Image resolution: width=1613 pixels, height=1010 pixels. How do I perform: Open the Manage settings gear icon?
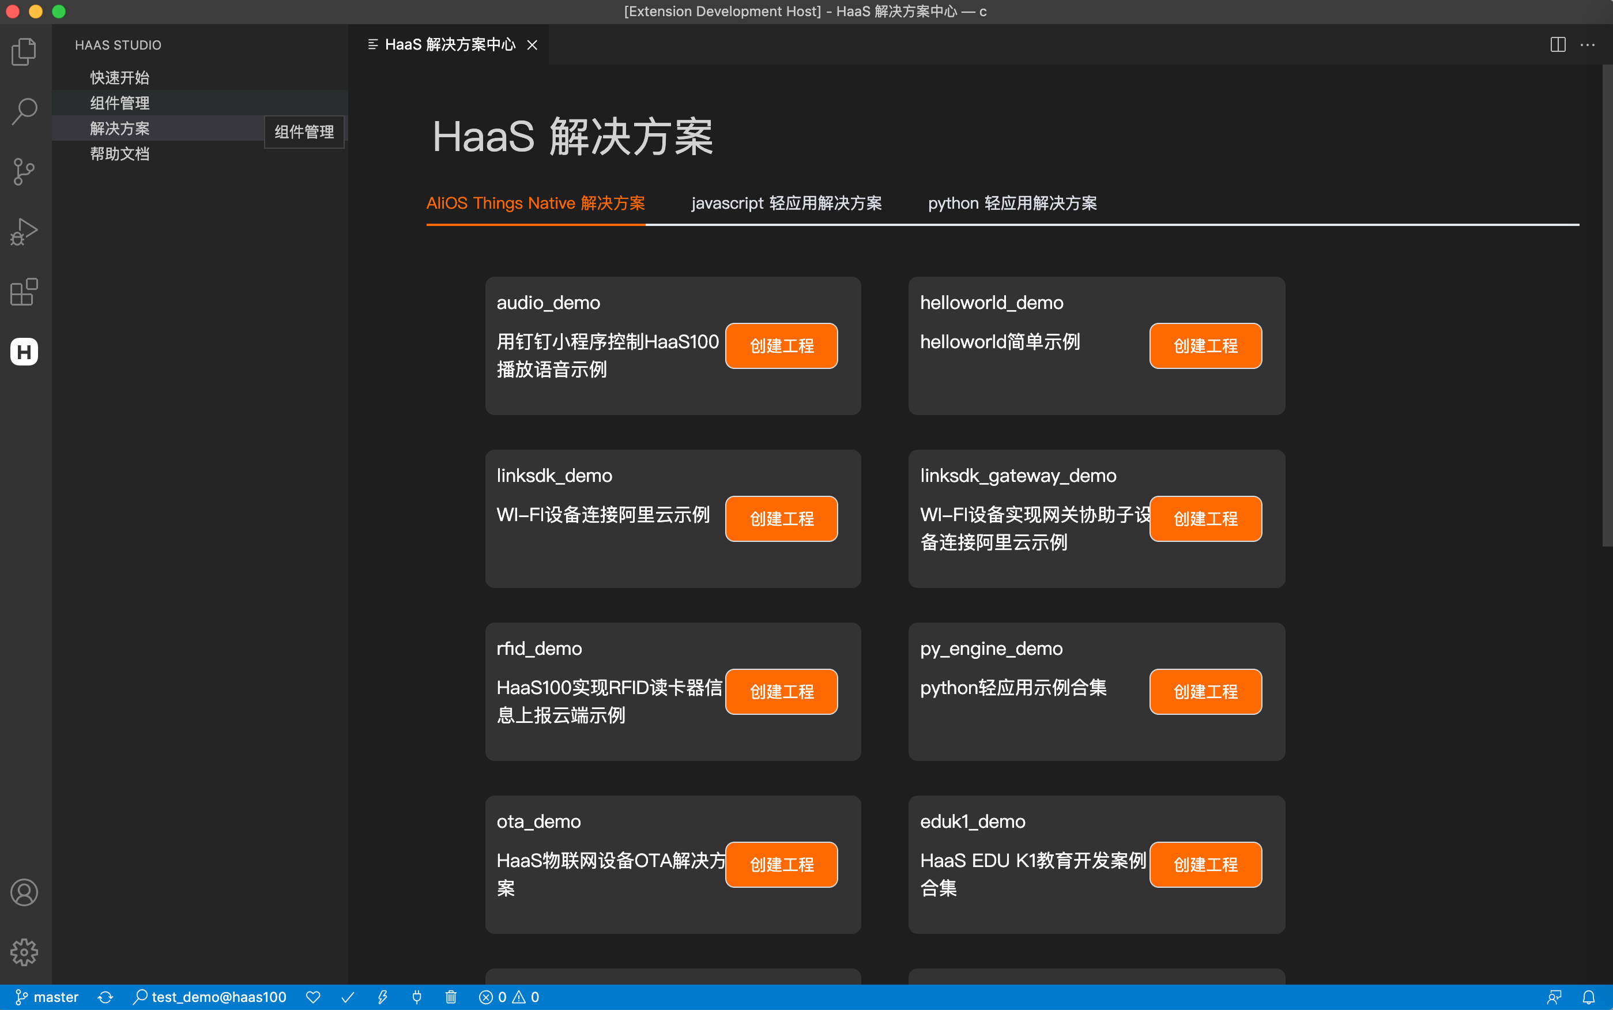(24, 952)
